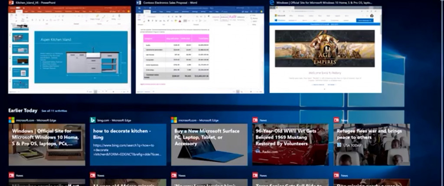The image size is (444, 186).
Task: Click the USA TODAY source icon in the Refugee card
Action: (339, 145)
